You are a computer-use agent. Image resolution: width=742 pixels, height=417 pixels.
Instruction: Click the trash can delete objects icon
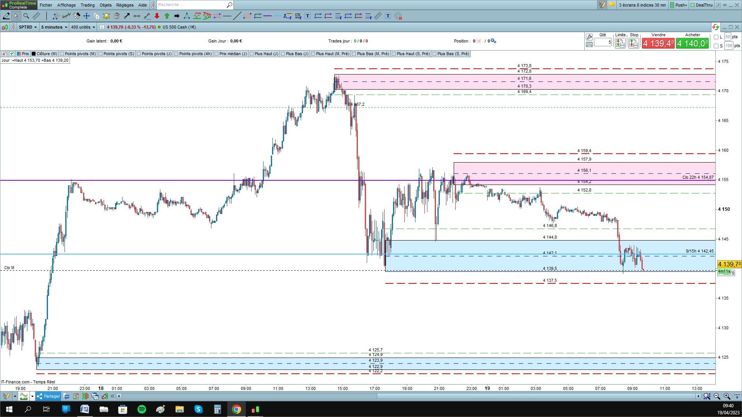click(x=116, y=16)
